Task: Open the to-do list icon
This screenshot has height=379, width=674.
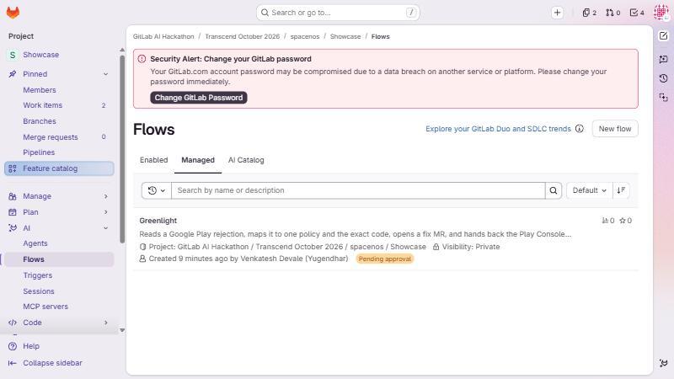Action: pyautogui.click(x=637, y=13)
